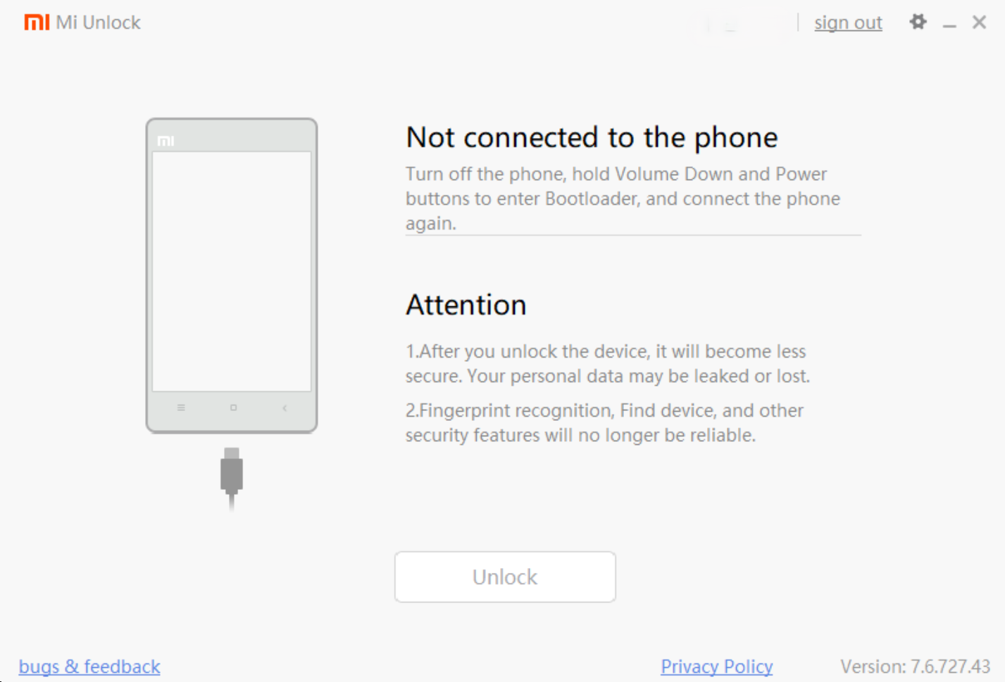
Task: Open the Privacy Policy link
Action: (716, 666)
